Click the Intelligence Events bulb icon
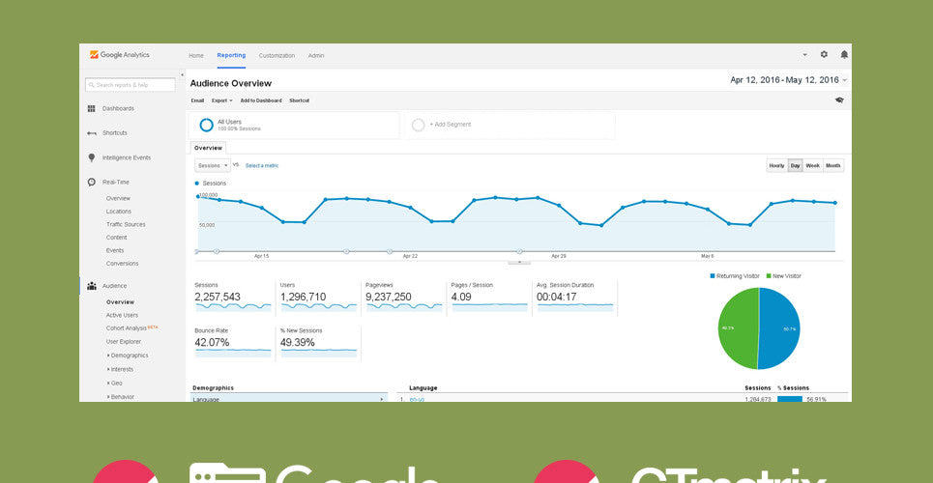This screenshot has width=933, height=483. coord(92,157)
